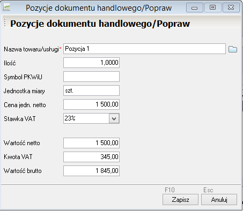Click into the empty Symbol PKWiU field
Viewport: 243px width, 211px height.
click(91, 77)
